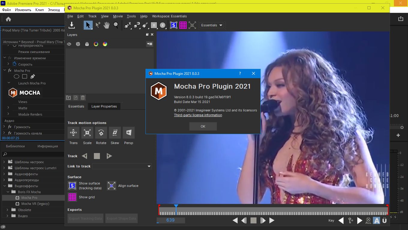Select the Create X-Spline Layer pen tool
Viewport: 408px width, 230px height.
pos(127,25)
